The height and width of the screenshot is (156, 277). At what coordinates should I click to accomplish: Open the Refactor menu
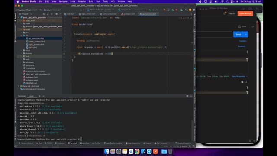82,2
